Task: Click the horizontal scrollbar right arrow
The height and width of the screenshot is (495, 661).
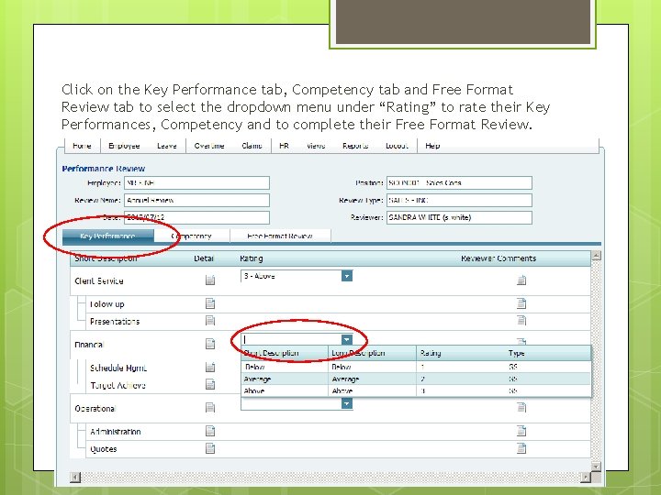Action: click(x=585, y=477)
